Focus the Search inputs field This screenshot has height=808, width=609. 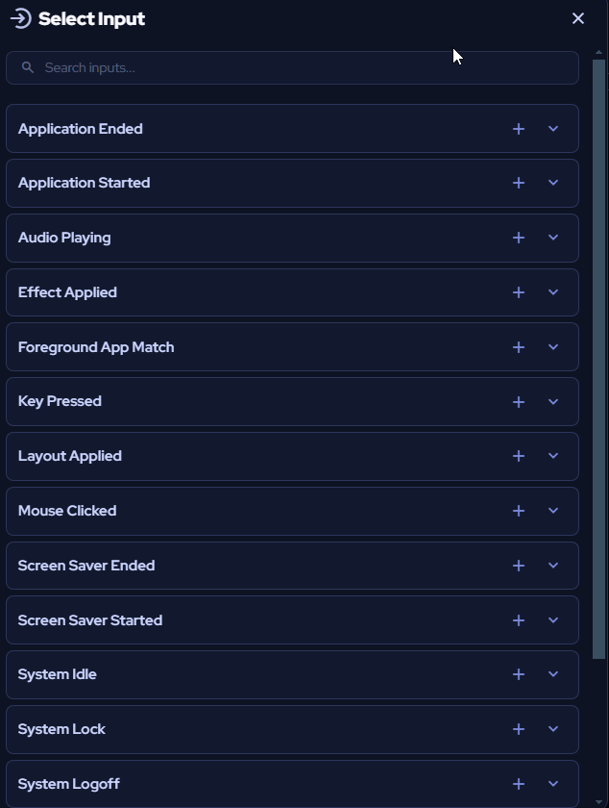[292, 67]
